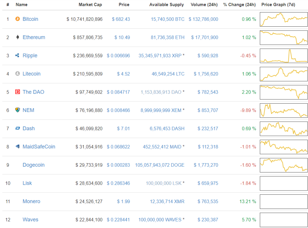Screen dimensions: 308x228
Task: Click the Litecoin logo icon
Action: [18, 74]
